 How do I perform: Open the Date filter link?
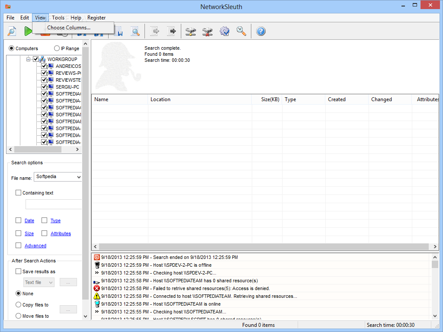click(29, 220)
